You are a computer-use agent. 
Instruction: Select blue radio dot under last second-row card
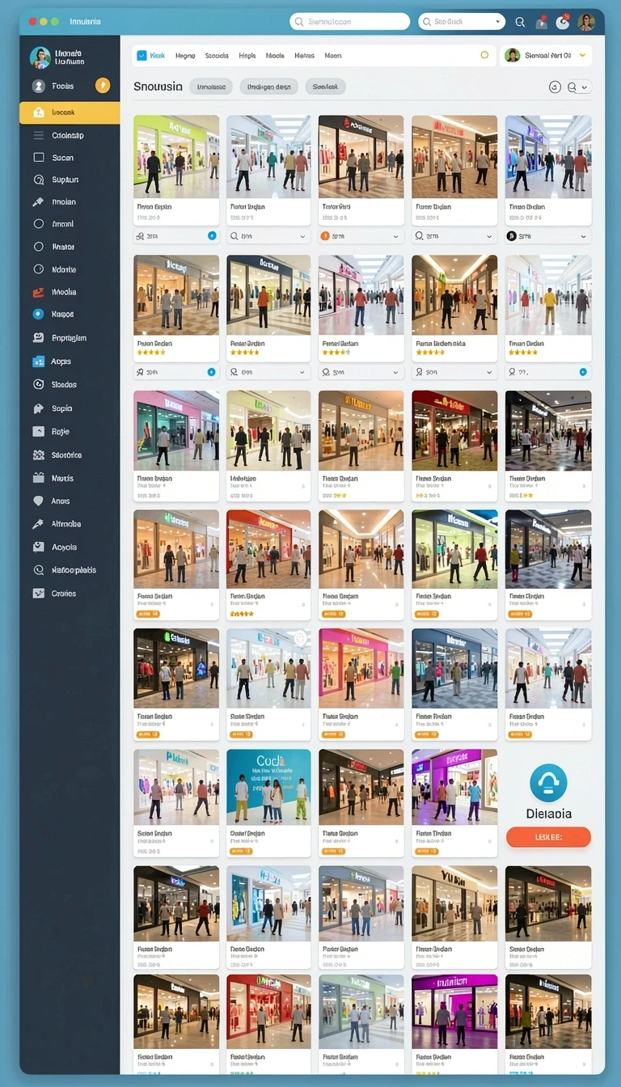[583, 372]
